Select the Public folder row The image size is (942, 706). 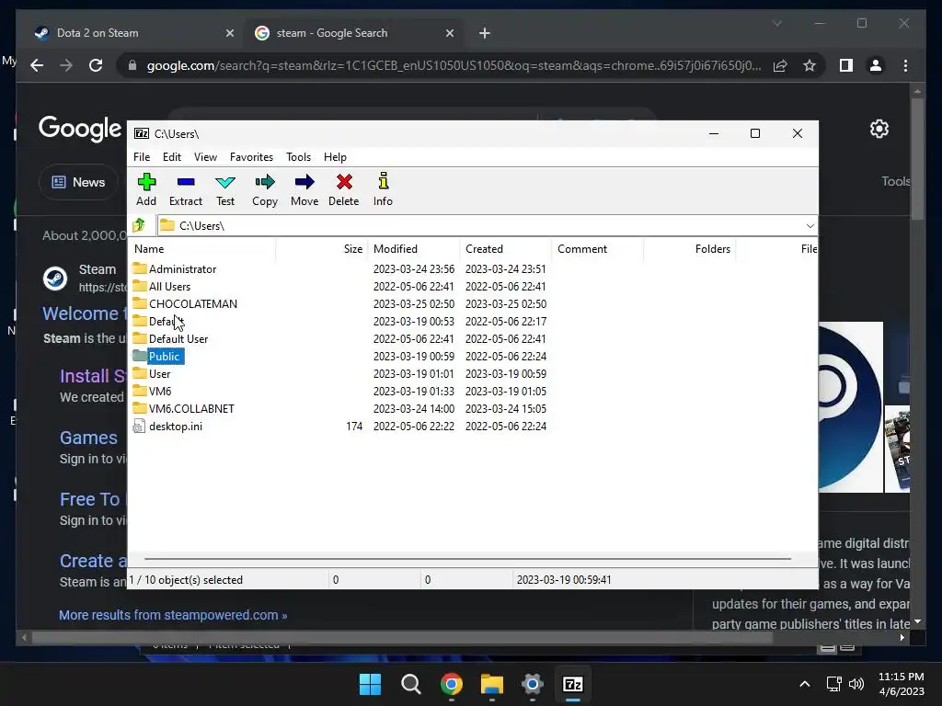[x=164, y=356]
